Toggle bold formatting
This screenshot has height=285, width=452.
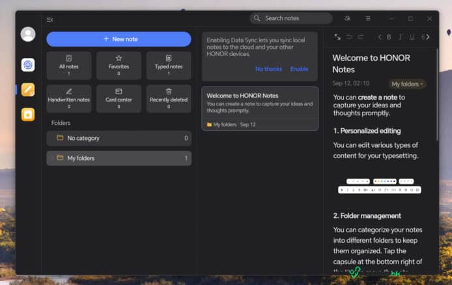coord(389,37)
